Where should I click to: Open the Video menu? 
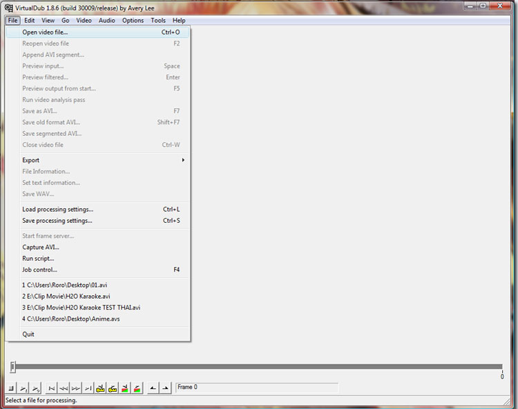[x=84, y=21]
